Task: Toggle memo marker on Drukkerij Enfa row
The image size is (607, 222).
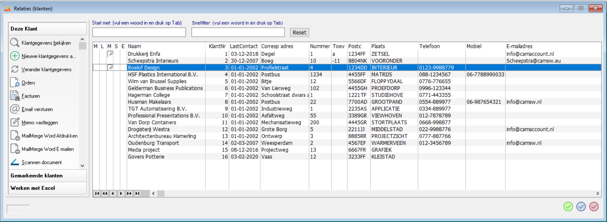Action: [110, 54]
